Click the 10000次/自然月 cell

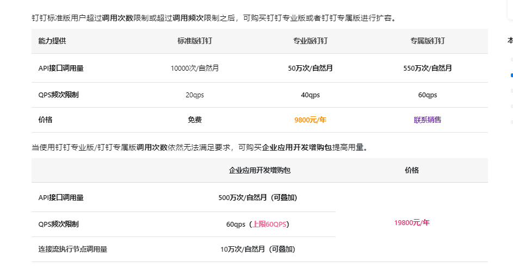194,68
